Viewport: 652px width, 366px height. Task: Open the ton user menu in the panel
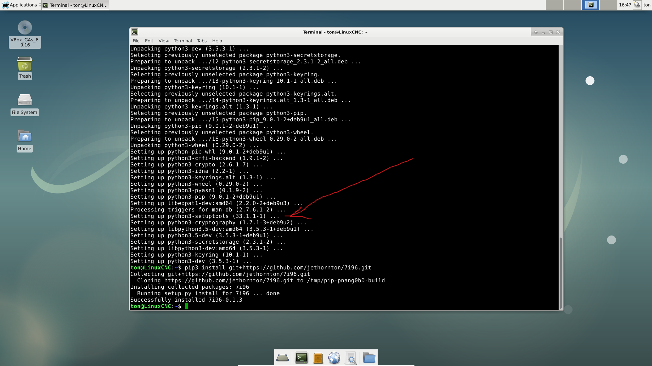point(647,5)
